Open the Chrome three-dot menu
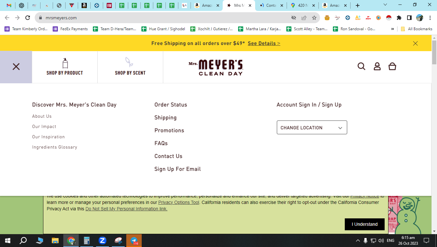 pos(430,18)
